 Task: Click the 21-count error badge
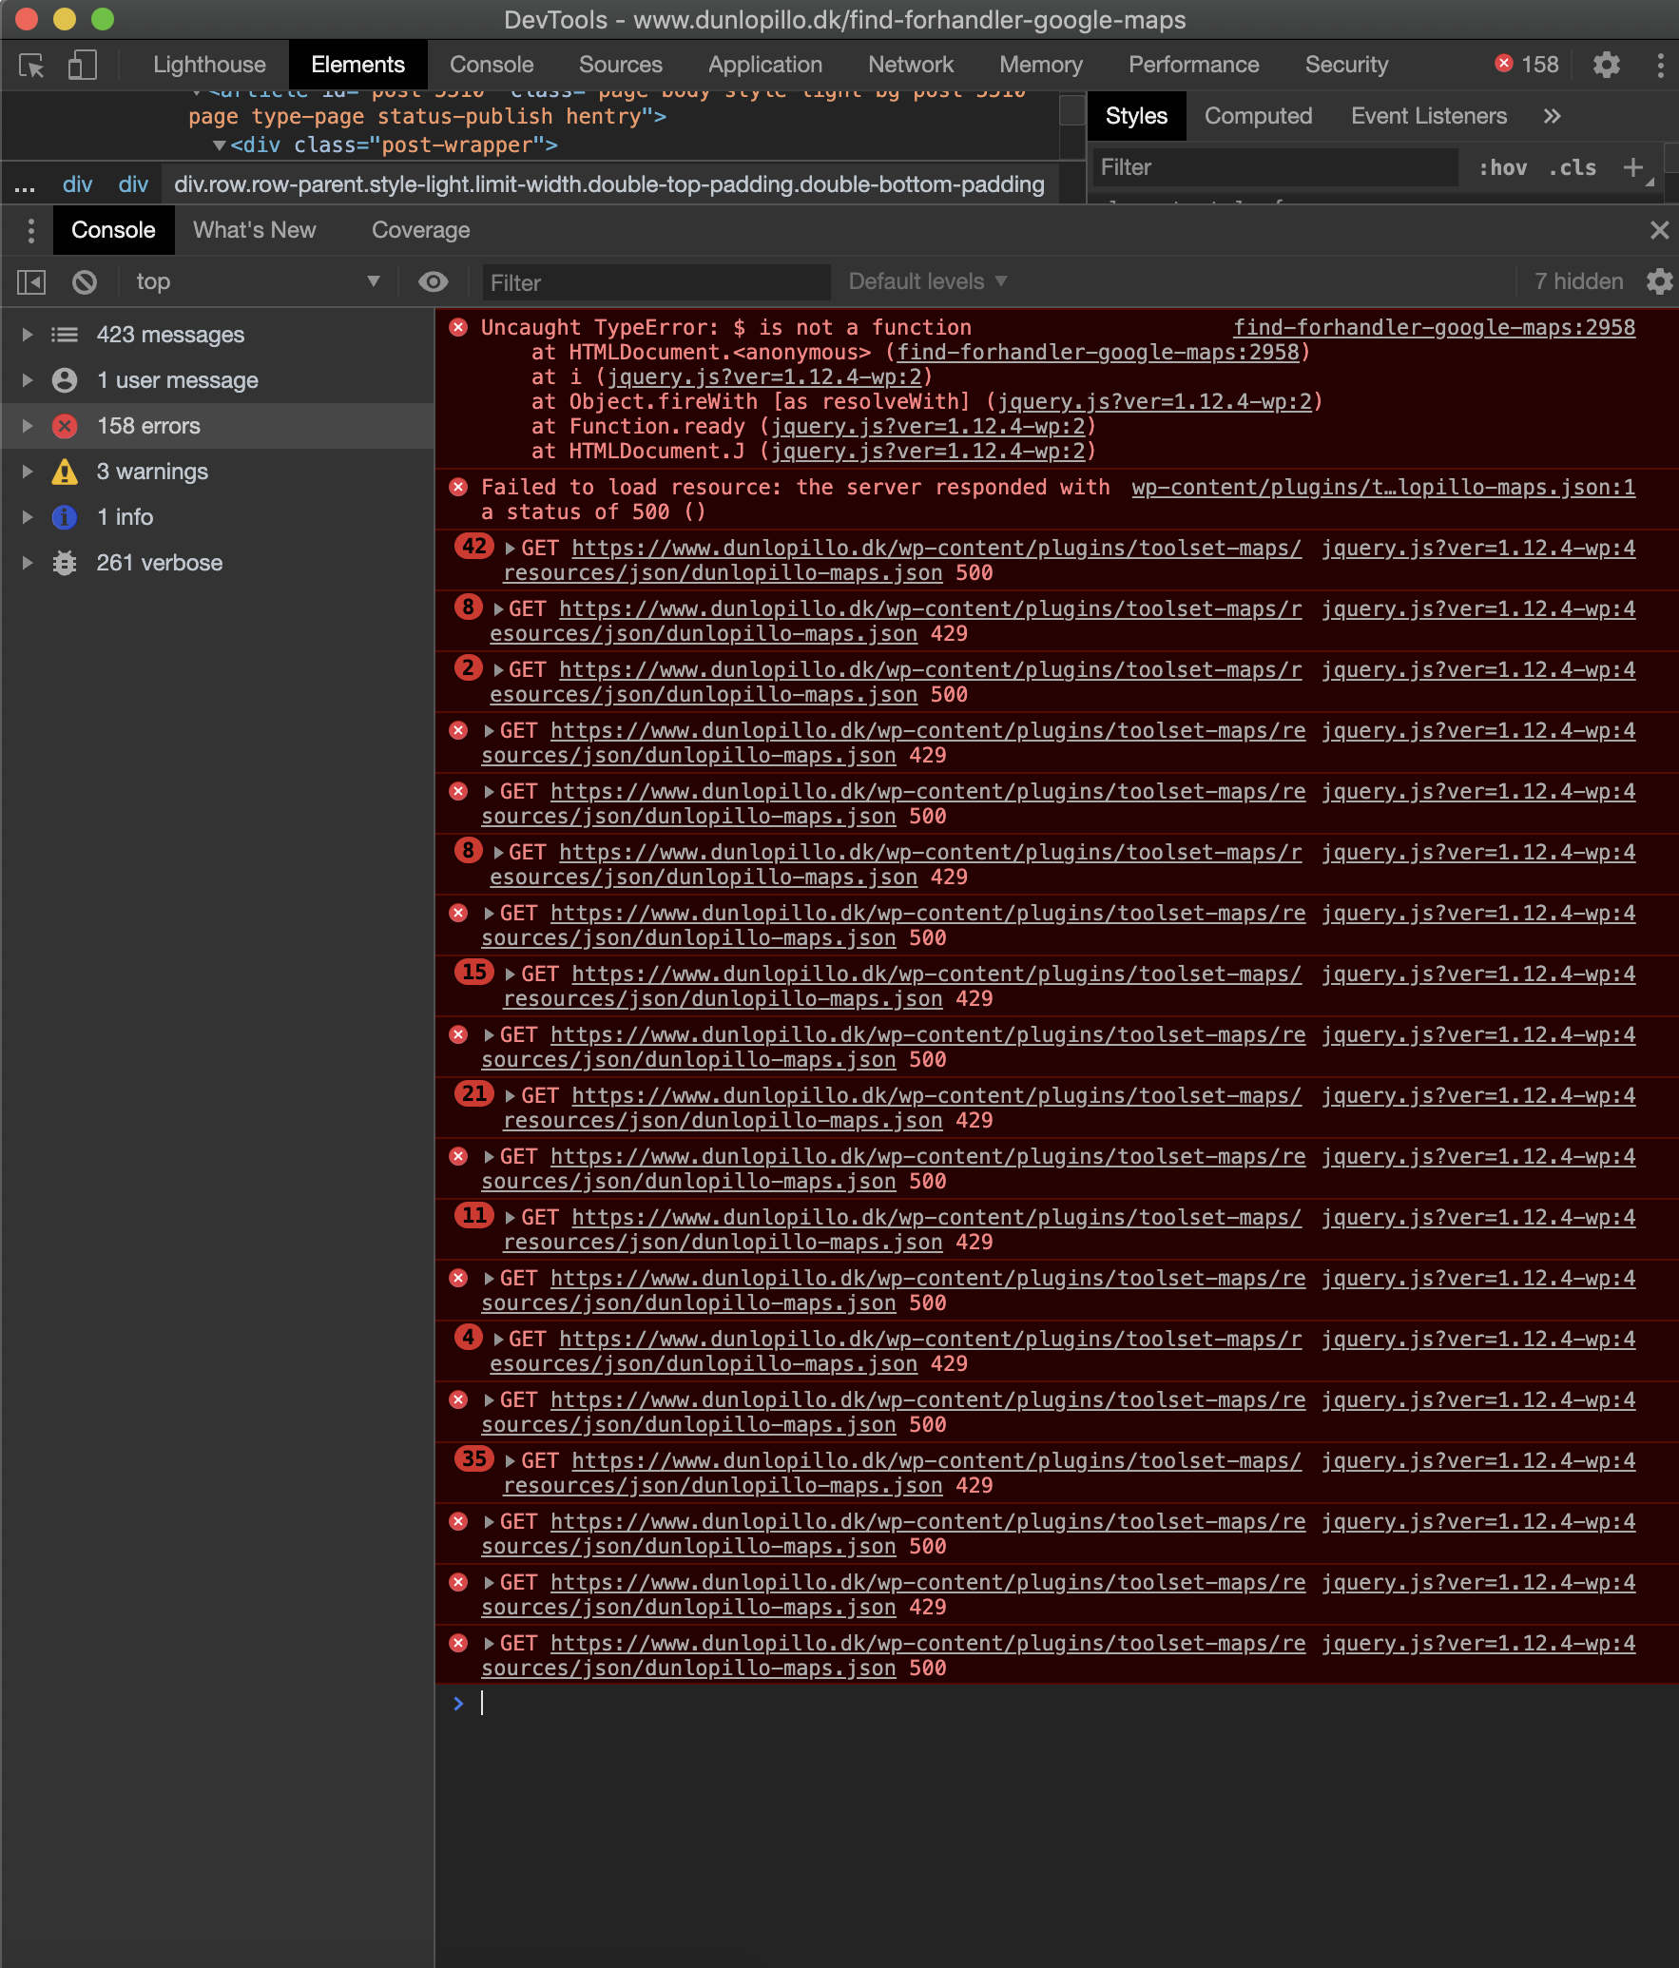click(x=474, y=1093)
